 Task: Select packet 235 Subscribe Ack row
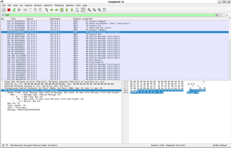pyautogui.click(x=115, y=28)
